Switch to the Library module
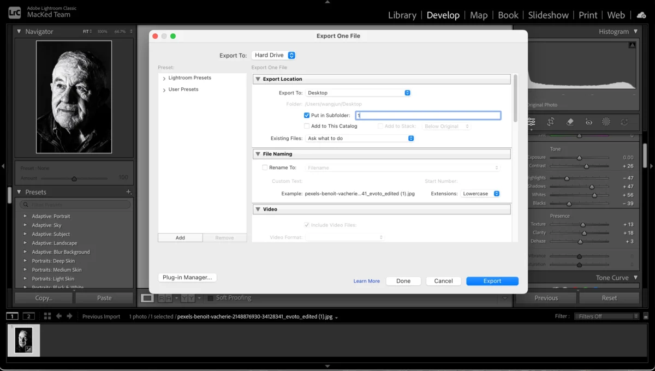 (x=402, y=15)
